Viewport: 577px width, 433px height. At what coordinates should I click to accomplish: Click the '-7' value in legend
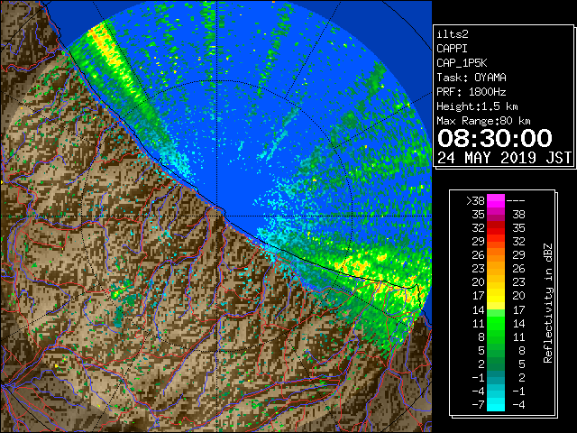[478, 404]
